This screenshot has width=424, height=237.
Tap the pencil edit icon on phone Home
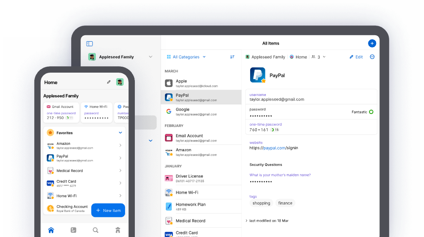point(109,82)
